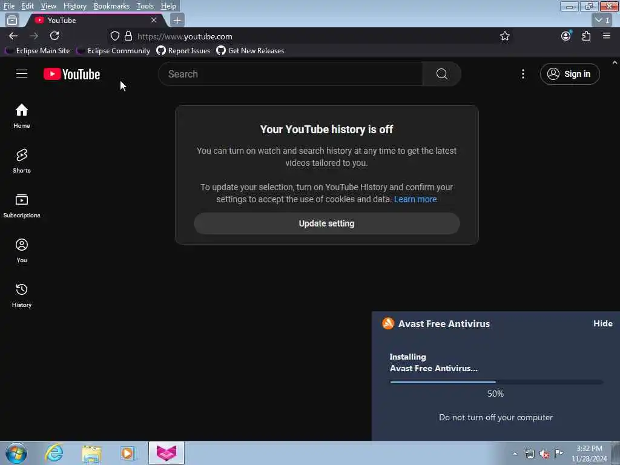Image resolution: width=620 pixels, height=465 pixels.
Task: Open the Bookmarks menu
Action: (111, 6)
